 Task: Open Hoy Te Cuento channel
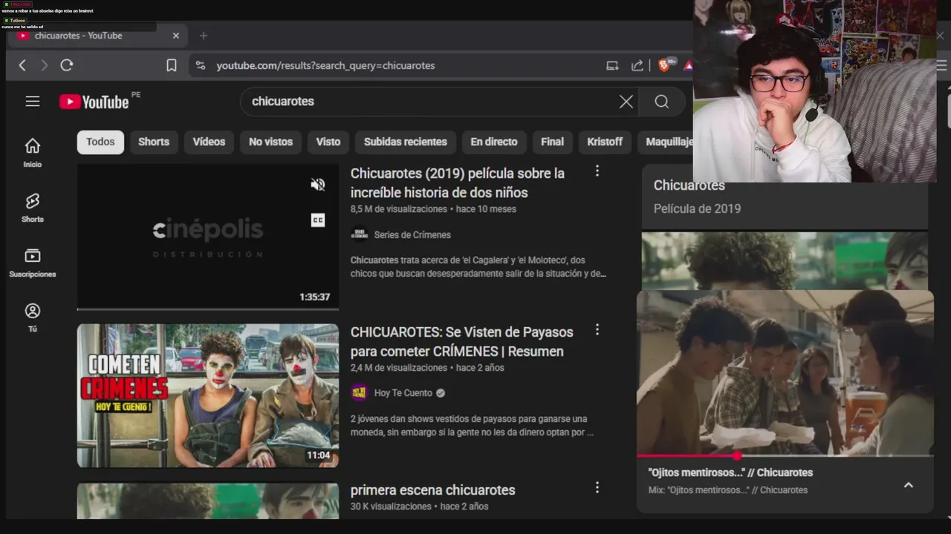(403, 393)
